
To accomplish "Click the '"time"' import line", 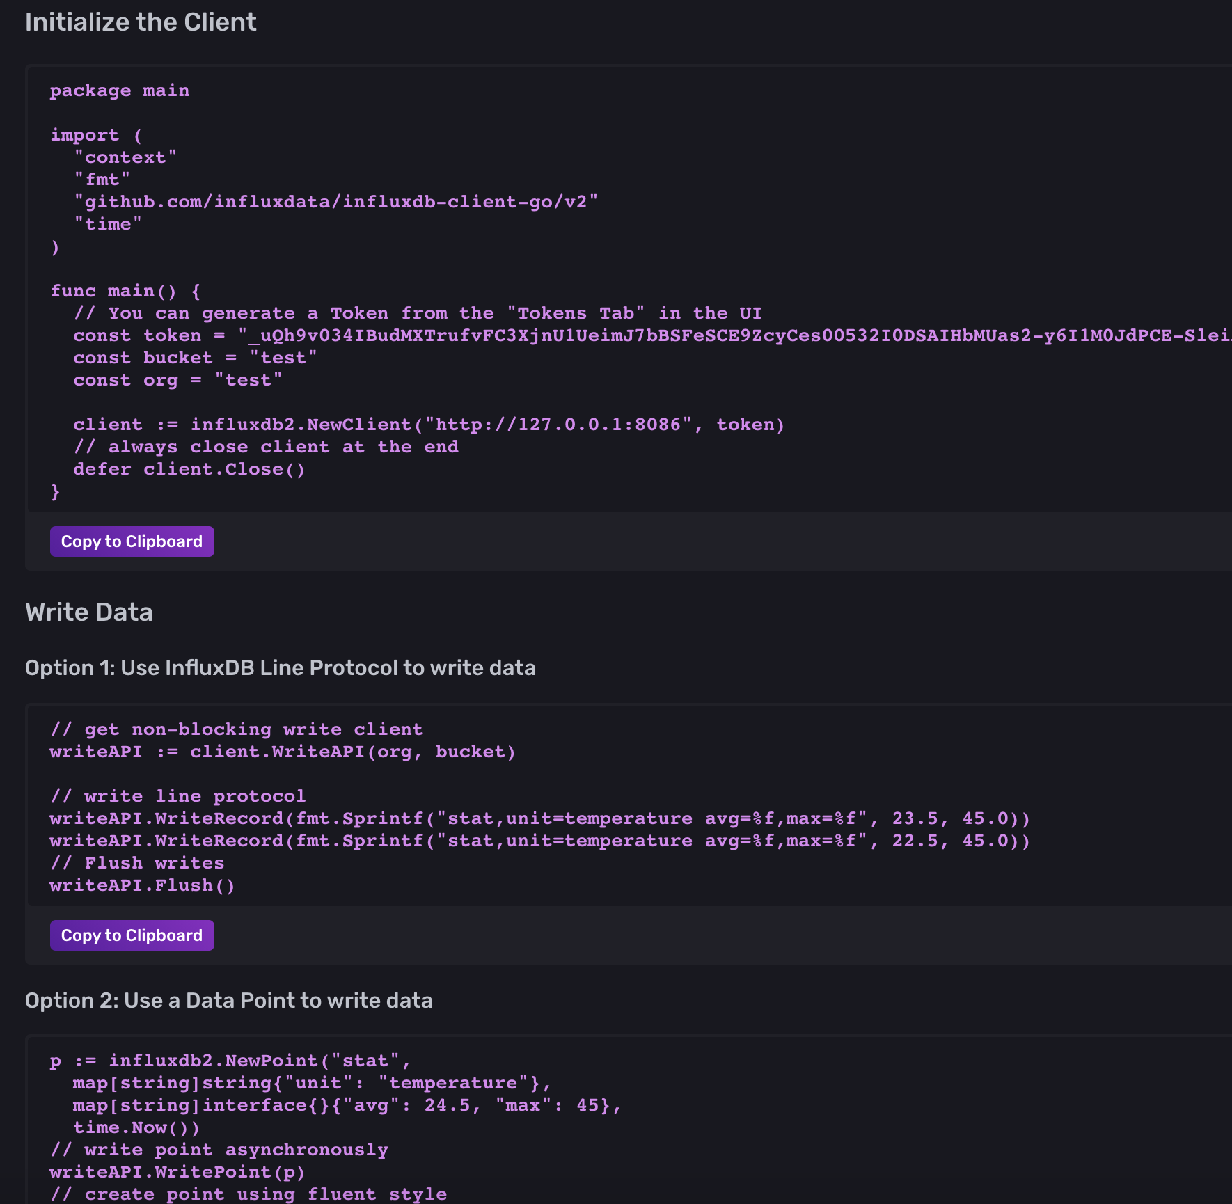I will (108, 224).
